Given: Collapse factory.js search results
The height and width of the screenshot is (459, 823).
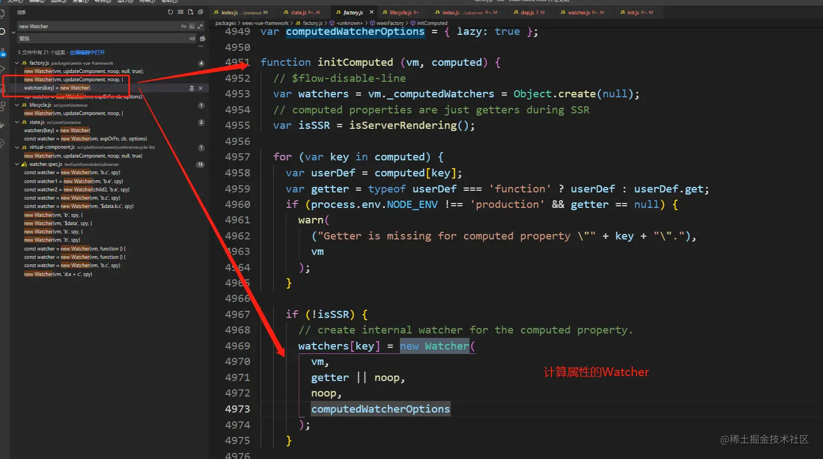Looking at the screenshot, I should (17, 63).
